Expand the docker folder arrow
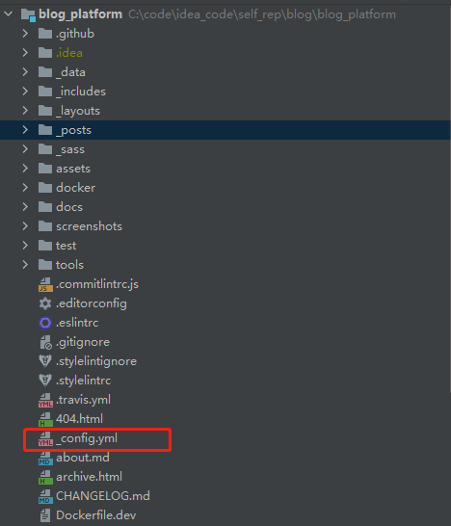This screenshot has height=526, width=451. pos(25,188)
